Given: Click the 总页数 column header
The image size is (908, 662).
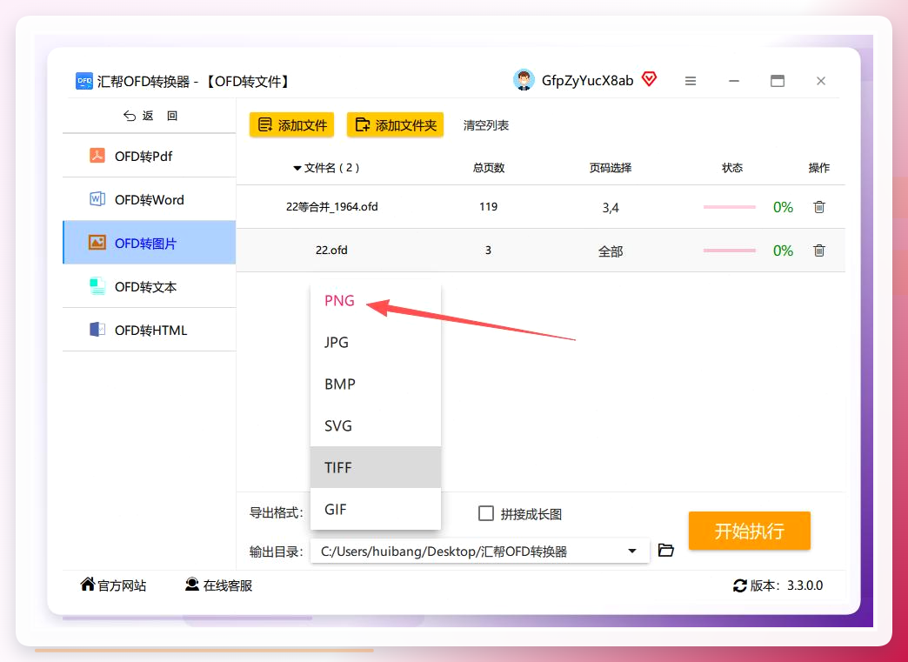Looking at the screenshot, I should (x=489, y=168).
